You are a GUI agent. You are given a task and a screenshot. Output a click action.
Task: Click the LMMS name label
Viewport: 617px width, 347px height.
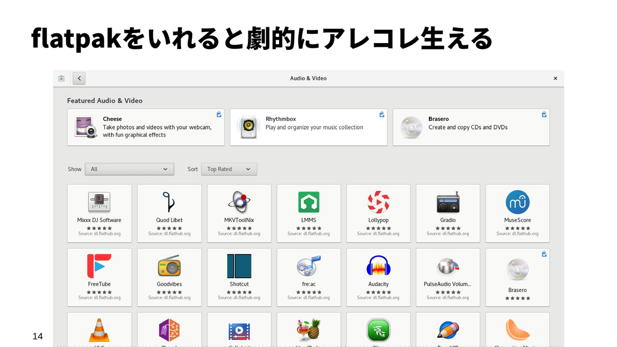tap(308, 220)
